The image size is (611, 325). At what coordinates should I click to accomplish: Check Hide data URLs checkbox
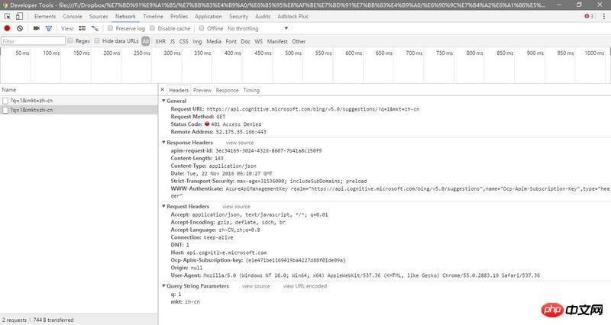97,41
